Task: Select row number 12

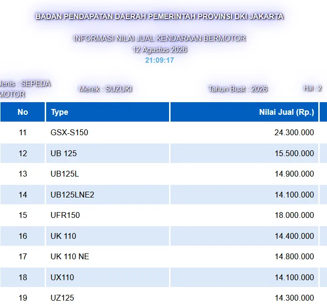Action: (22, 153)
